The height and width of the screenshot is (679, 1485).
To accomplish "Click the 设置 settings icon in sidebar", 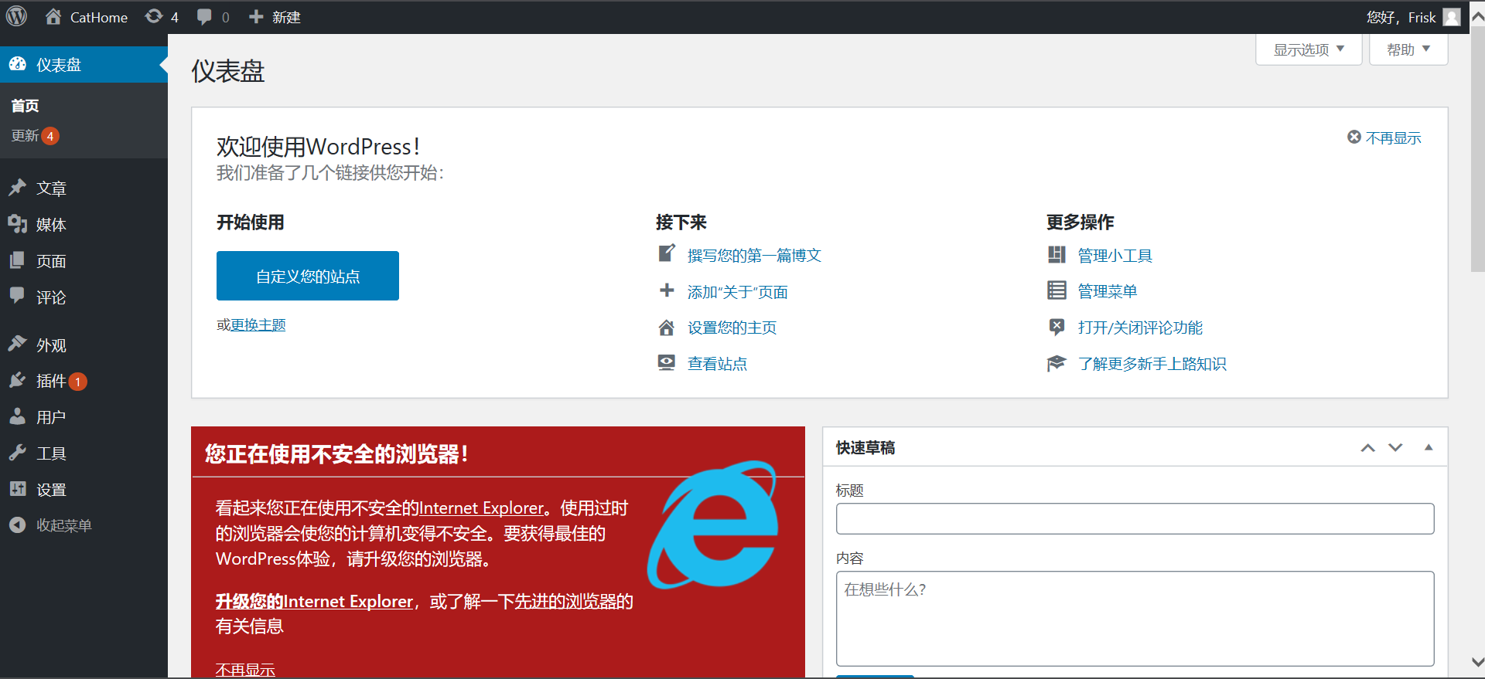I will [17, 489].
